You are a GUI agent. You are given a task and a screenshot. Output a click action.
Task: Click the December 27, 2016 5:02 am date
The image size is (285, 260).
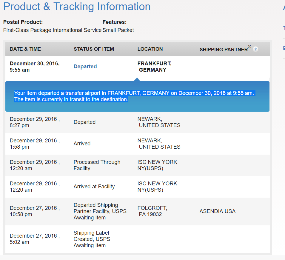[35, 239]
